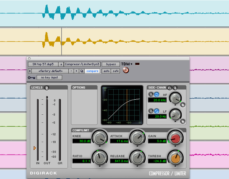229x179 pixels.
Task: Enable side-chain key listen speaker icon
Action: (175, 88)
